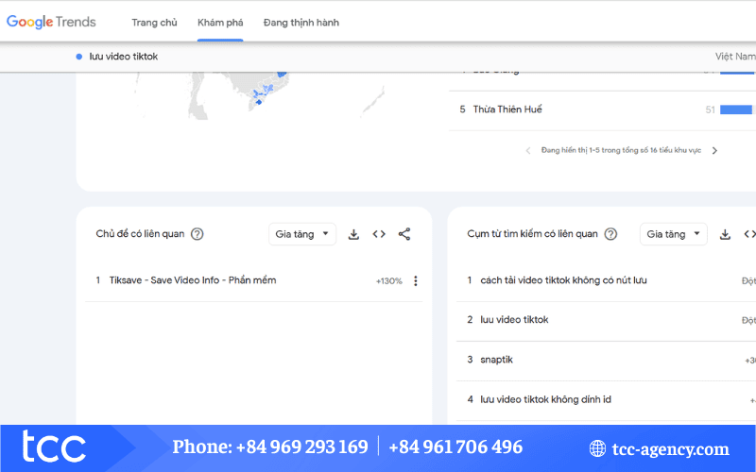This screenshot has height=472, width=756.
Task: Open the help icon beside Chủ đề có liên quan
Action: [x=198, y=234]
